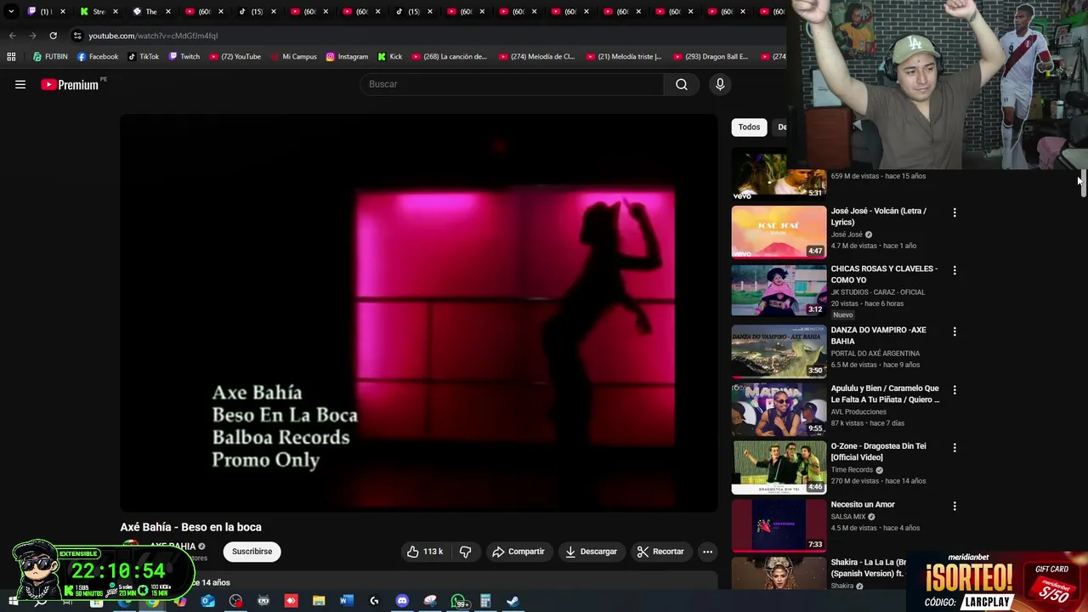1088x612 pixels.
Task: Like the video with 113 k thumbs up
Action: [x=425, y=552]
